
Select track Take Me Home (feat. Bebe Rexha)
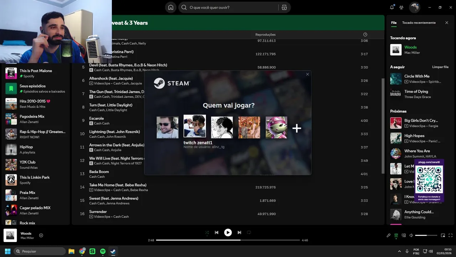118,185
